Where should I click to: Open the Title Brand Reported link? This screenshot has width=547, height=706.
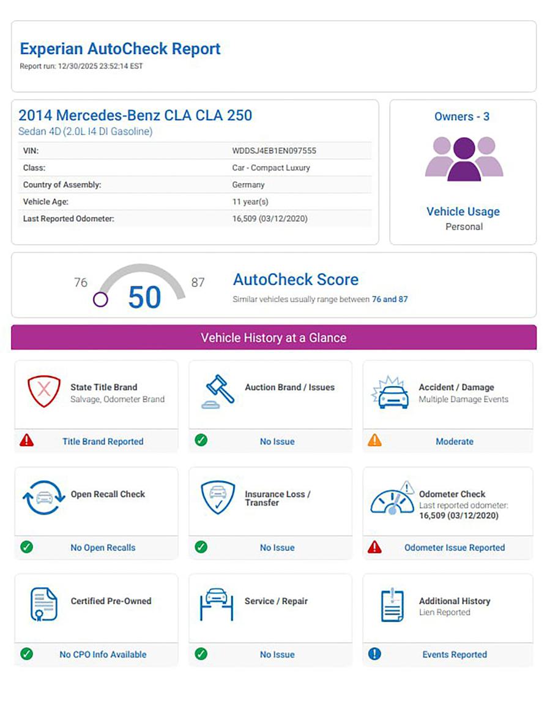tap(103, 441)
